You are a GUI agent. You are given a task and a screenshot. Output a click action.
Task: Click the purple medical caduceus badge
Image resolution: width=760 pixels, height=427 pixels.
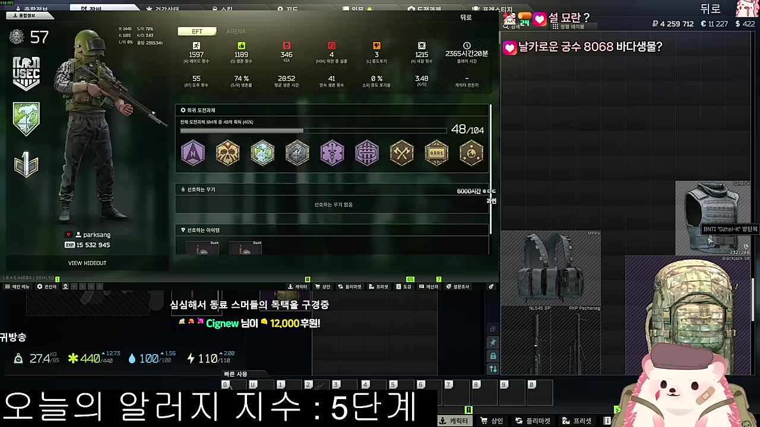(x=332, y=153)
